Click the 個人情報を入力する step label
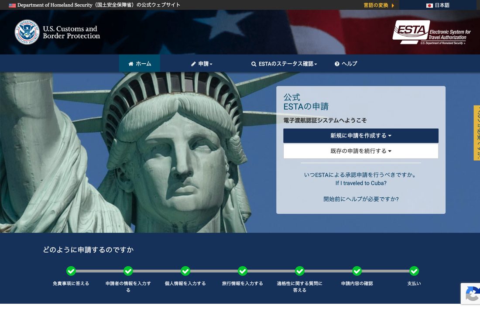The width and height of the screenshot is (480, 309). (185, 284)
